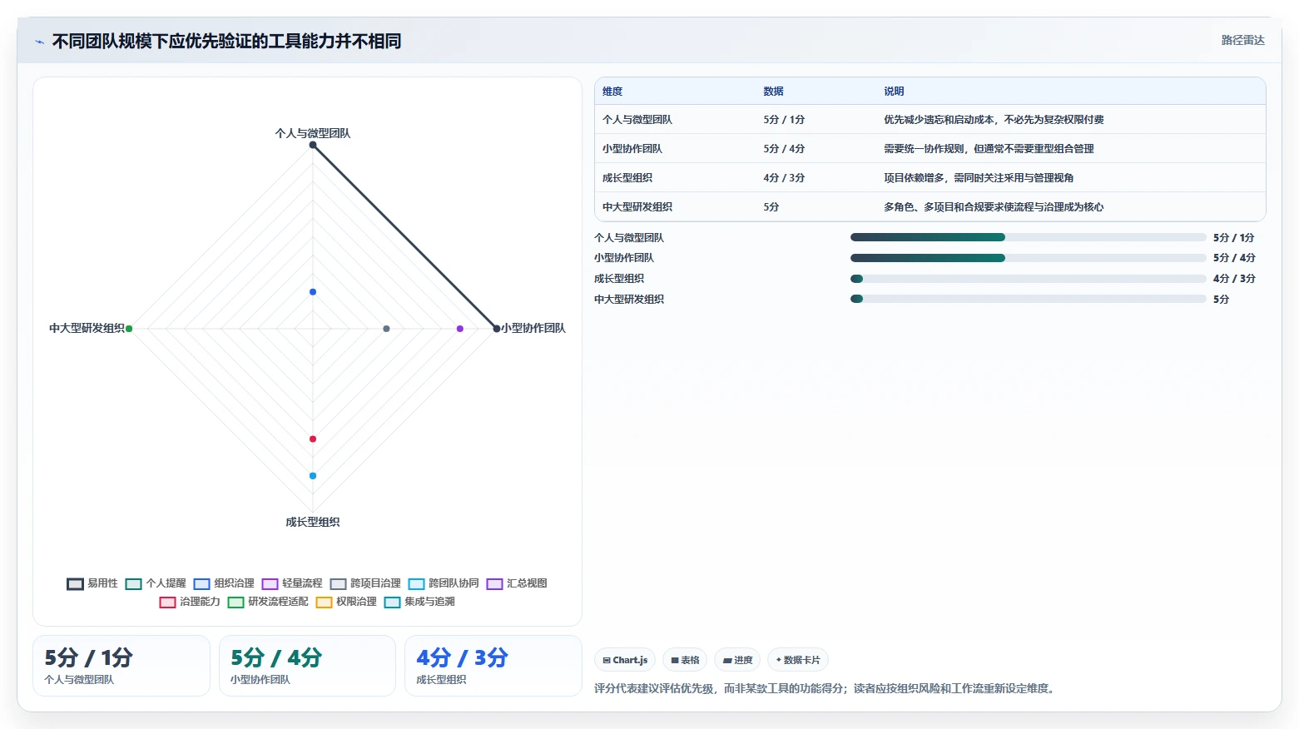Click the 个人与微型团队 radar axis label
Screen dimensions: 1299x729
[313, 133]
